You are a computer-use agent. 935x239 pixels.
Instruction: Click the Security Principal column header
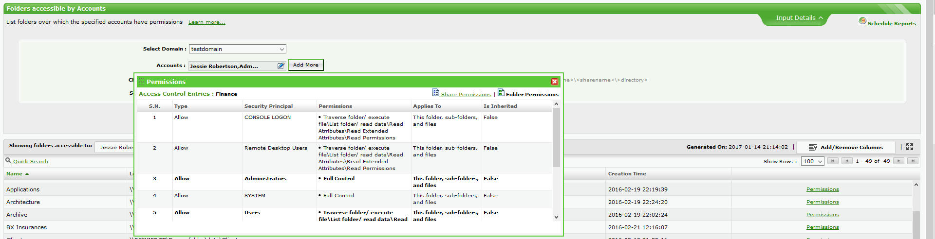[x=268, y=106]
